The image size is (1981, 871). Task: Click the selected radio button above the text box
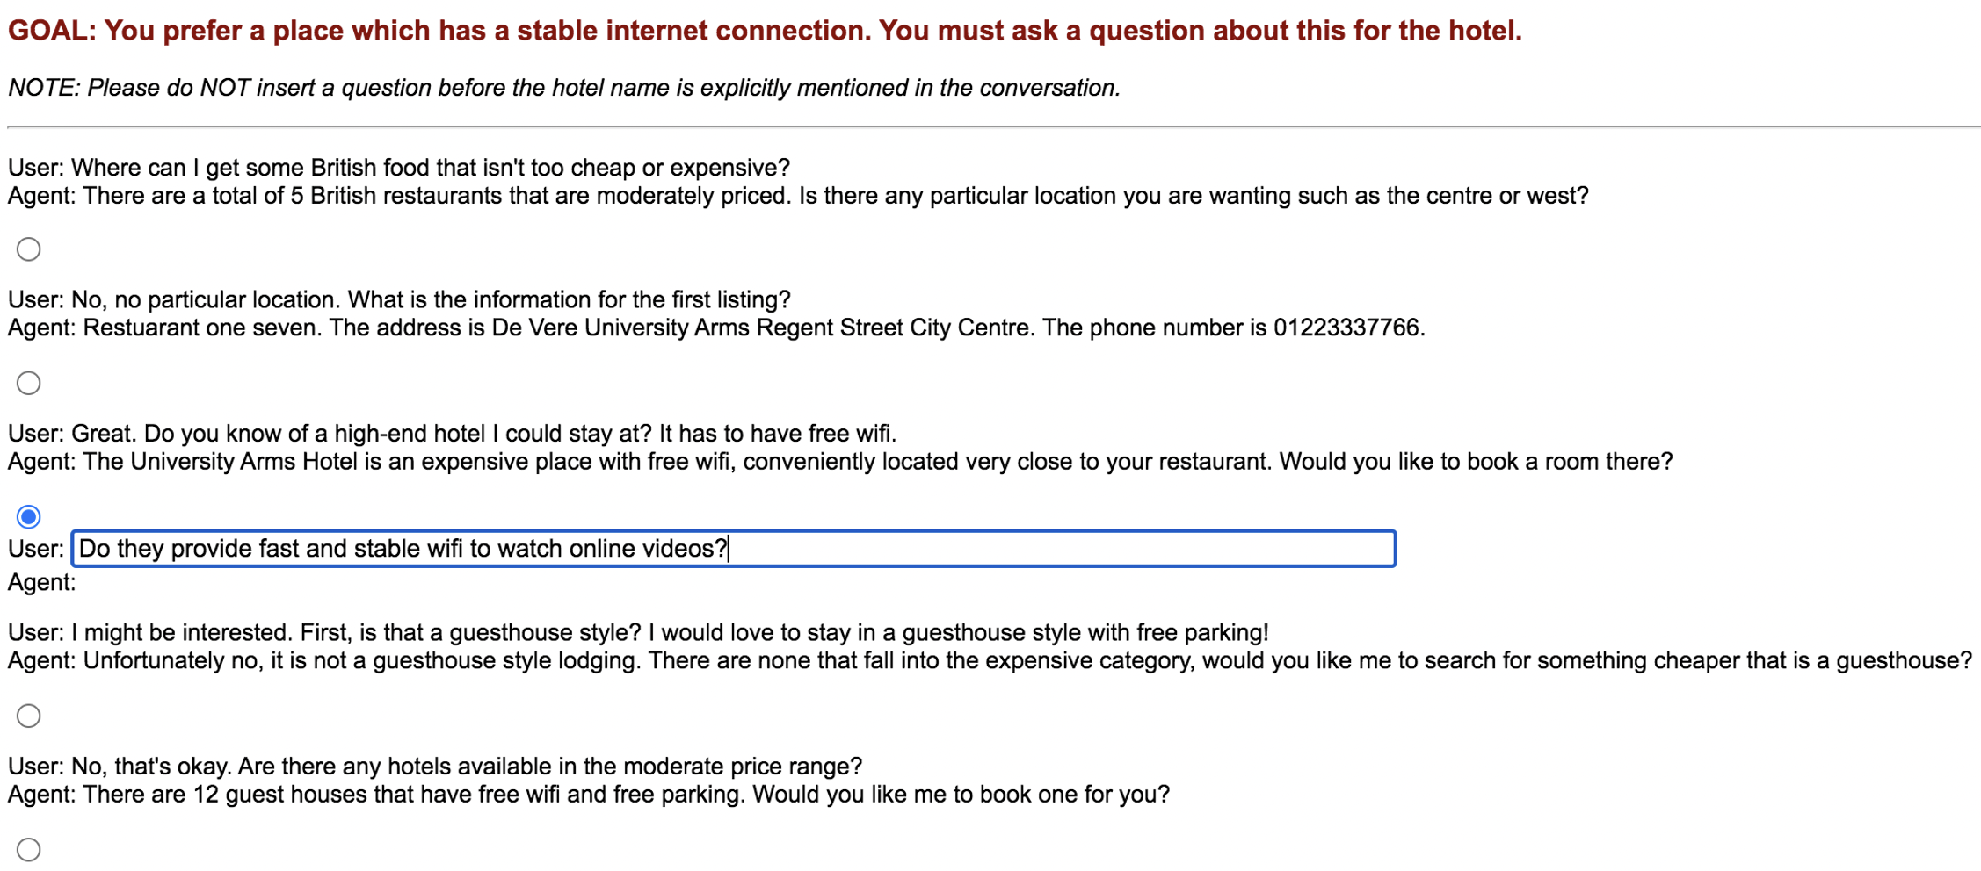point(29,516)
